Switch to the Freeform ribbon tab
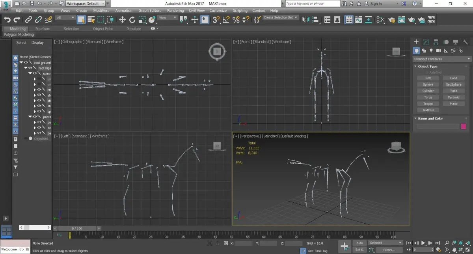473x254 pixels. [43, 29]
